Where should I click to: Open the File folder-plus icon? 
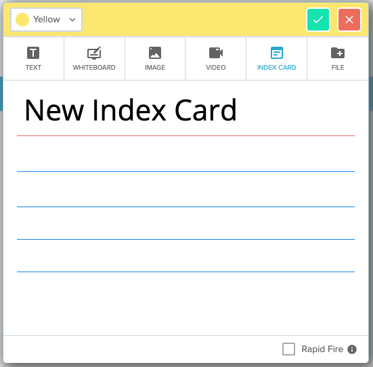338,53
